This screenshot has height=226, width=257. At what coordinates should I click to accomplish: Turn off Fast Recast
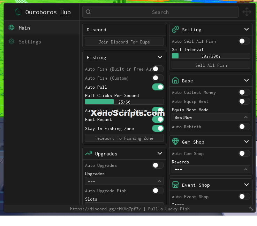pyautogui.click(x=158, y=119)
